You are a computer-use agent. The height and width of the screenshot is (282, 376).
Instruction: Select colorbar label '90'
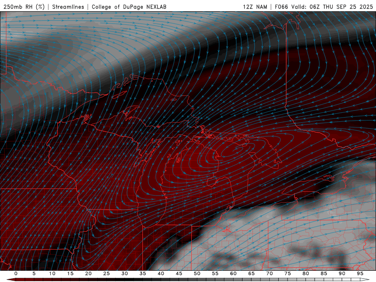point(342,274)
